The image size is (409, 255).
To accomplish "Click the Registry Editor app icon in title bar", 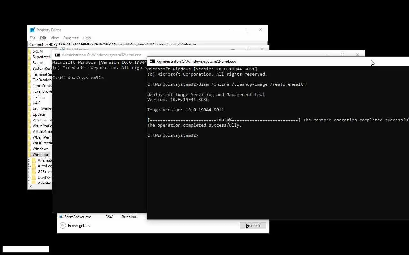I will pyautogui.click(x=32, y=30).
